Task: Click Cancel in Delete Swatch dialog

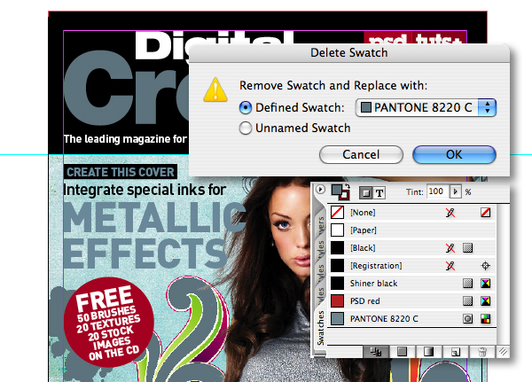Action: pos(361,155)
